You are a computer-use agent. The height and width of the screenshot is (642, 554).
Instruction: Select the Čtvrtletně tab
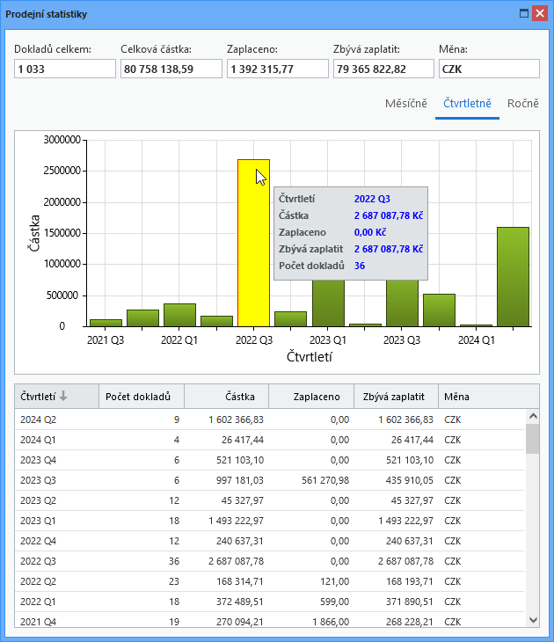[467, 103]
